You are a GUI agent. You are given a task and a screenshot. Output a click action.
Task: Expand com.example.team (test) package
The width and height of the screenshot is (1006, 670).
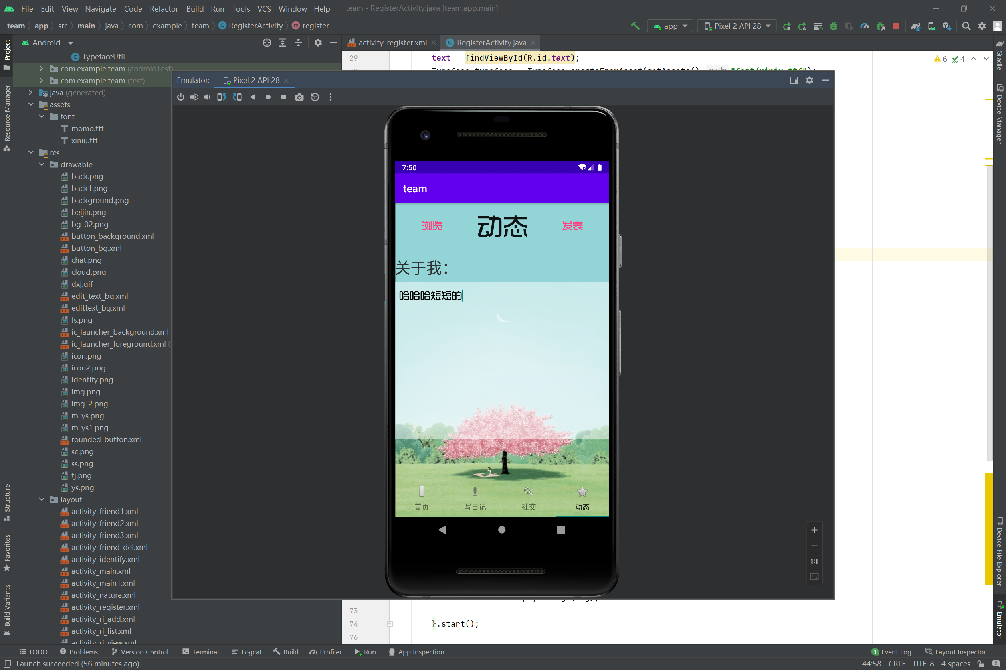41,80
